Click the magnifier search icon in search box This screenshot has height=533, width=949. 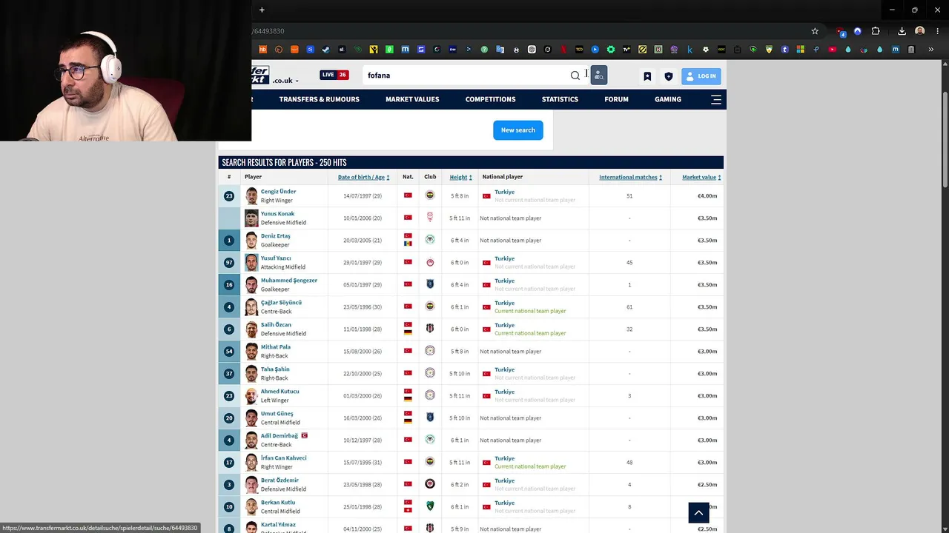575,76
